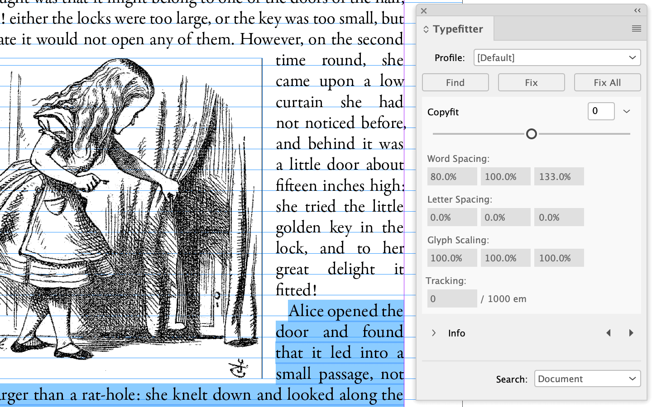This screenshot has height=407, width=652.
Task: Click the Word Spacing maximum 133.0% field
Action: (x=559, y=176)
